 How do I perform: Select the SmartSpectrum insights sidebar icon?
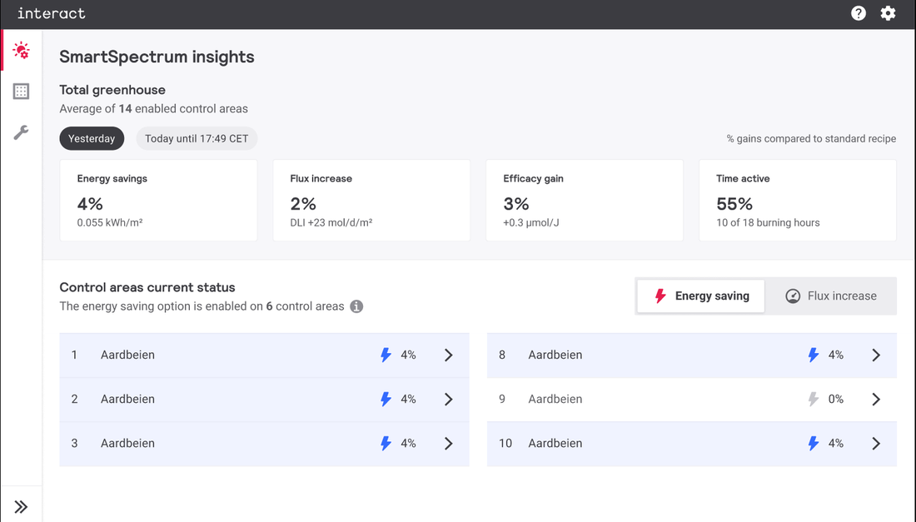21,50
